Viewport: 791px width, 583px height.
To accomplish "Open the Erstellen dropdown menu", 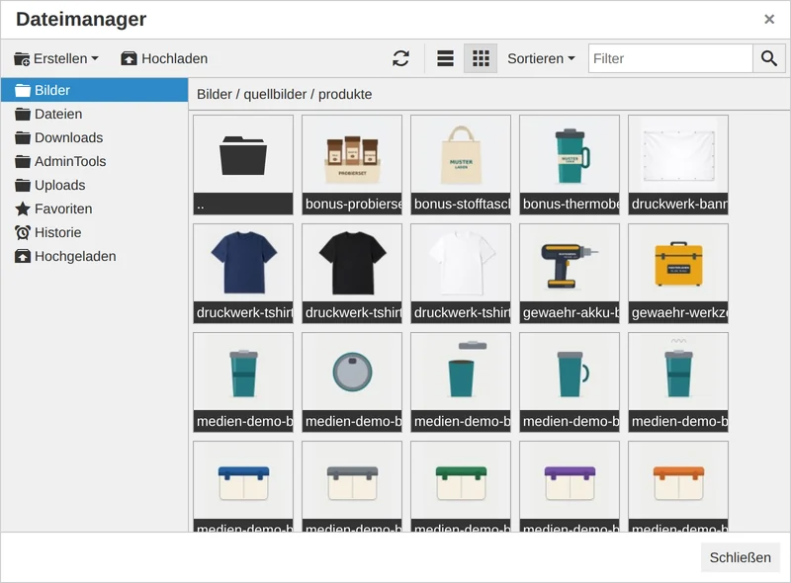I will click(x=56, y=58).
